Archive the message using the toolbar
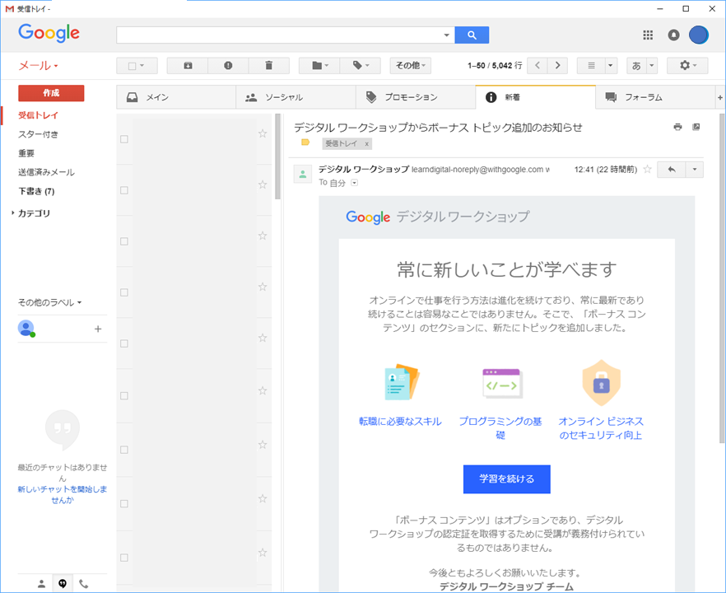Image resolution: width=726 pixels, height=593 pixels. (188, 65)
